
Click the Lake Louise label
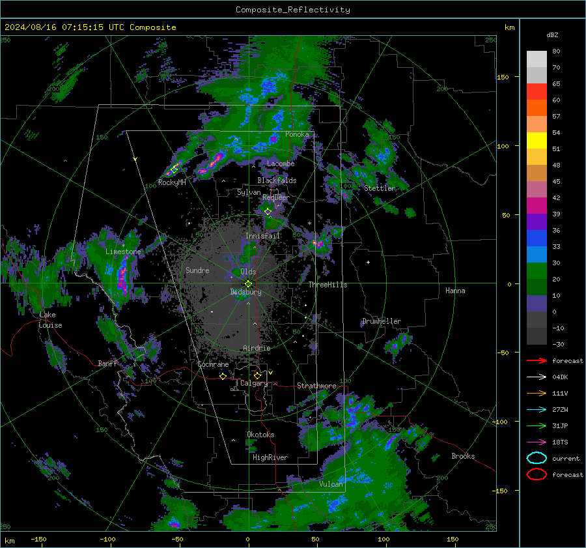pos(50,320)
